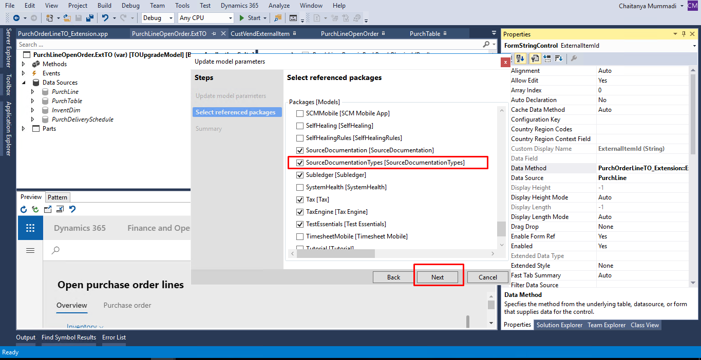Refresh the form Preview pane

tap(23, 209)
